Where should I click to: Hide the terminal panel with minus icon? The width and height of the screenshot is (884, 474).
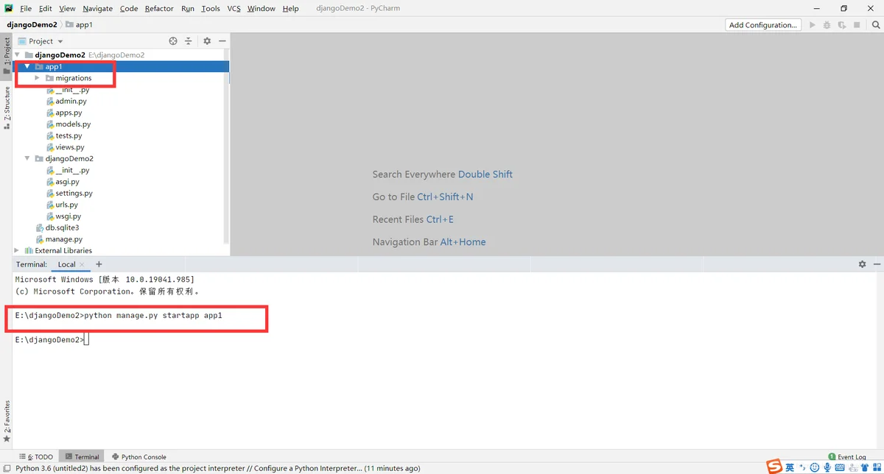[x=877, y=264]
